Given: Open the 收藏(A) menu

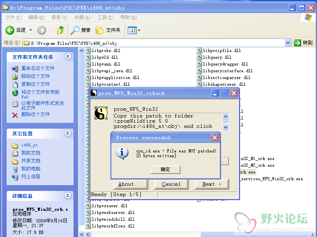Looking at the screenshot, I should pyautogui.click(x=82, y=17).
